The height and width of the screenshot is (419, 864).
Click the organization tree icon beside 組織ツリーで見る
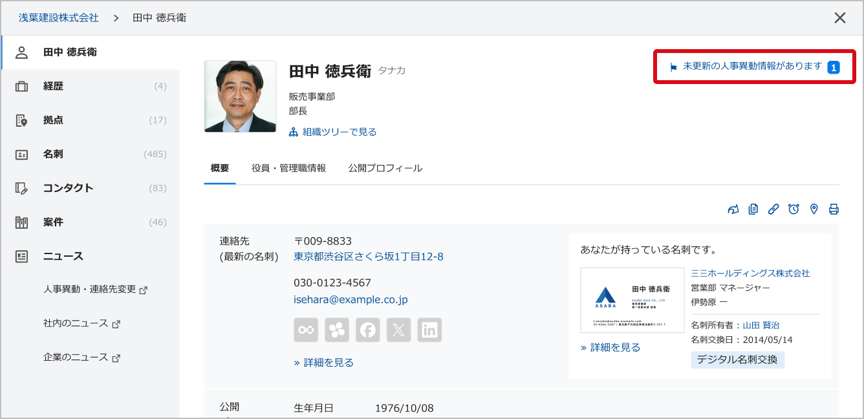[293, 133]
